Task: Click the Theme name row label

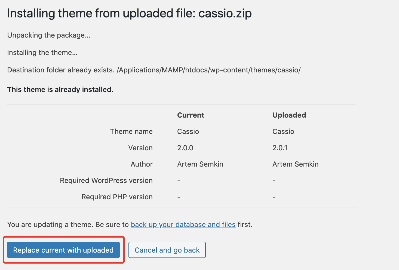Action: pos(131,131)
